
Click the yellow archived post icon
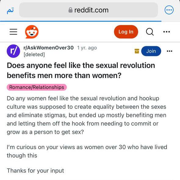(x=137, y=51)
